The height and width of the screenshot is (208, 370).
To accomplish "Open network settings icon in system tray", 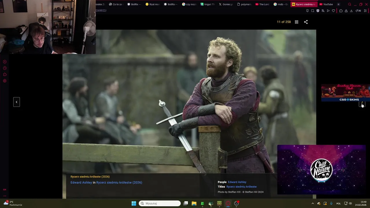I will pyautogui.click(x=346, y=203).
